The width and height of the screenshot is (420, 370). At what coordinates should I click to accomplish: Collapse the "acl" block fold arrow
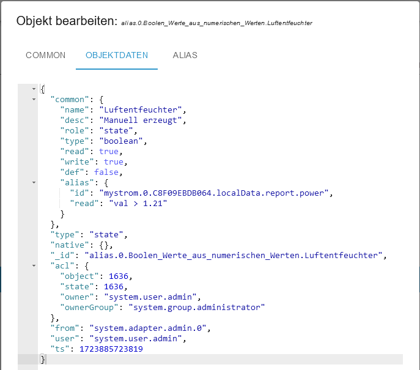34,265
